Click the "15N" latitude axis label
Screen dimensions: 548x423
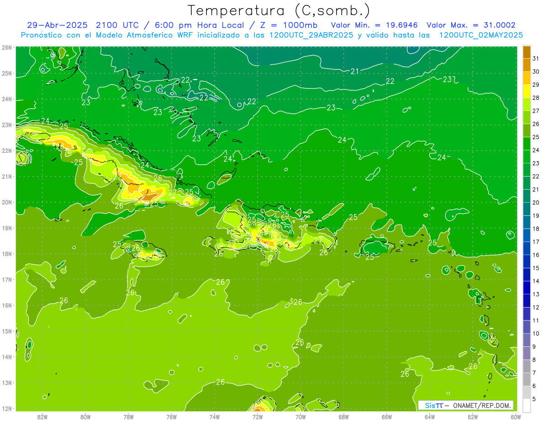click(6, 331)
